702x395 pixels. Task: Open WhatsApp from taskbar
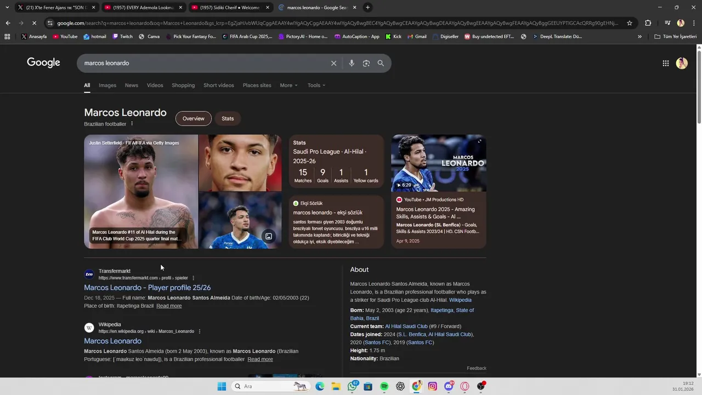[353, 386]
